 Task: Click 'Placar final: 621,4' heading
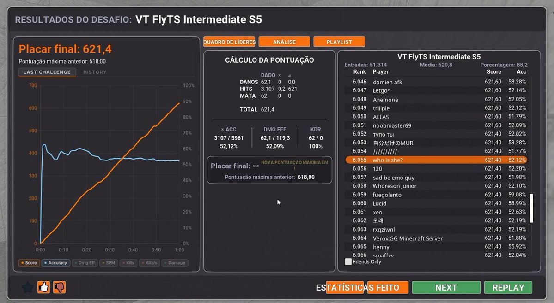point(65,49)
